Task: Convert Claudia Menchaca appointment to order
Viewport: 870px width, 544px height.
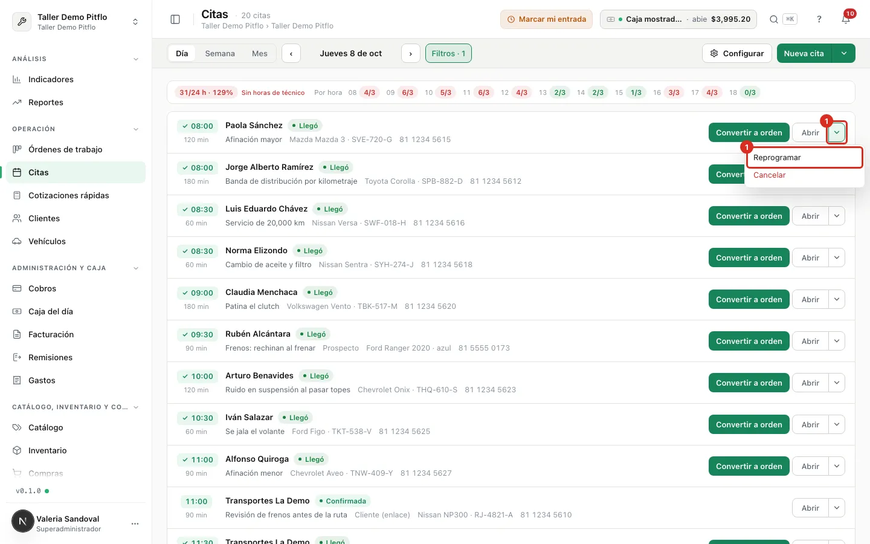Action: [749, 299]
